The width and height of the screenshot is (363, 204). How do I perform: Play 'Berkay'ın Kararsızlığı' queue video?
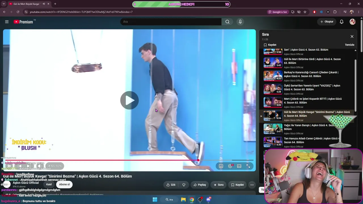tap(308, 76)
